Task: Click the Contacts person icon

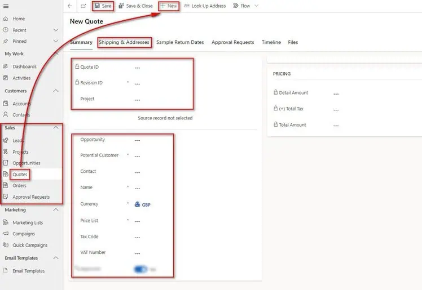Action: (x=6, y=115)
